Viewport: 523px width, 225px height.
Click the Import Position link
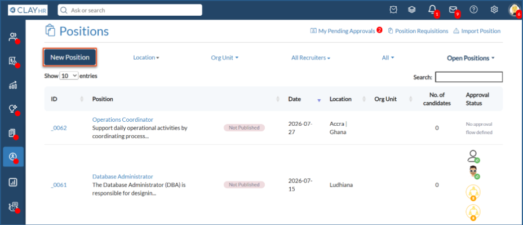tap(477, 30)
